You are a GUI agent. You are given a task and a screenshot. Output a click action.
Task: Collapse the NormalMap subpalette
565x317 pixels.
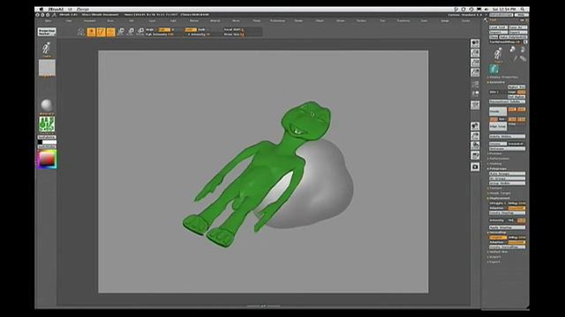point(498,232)
